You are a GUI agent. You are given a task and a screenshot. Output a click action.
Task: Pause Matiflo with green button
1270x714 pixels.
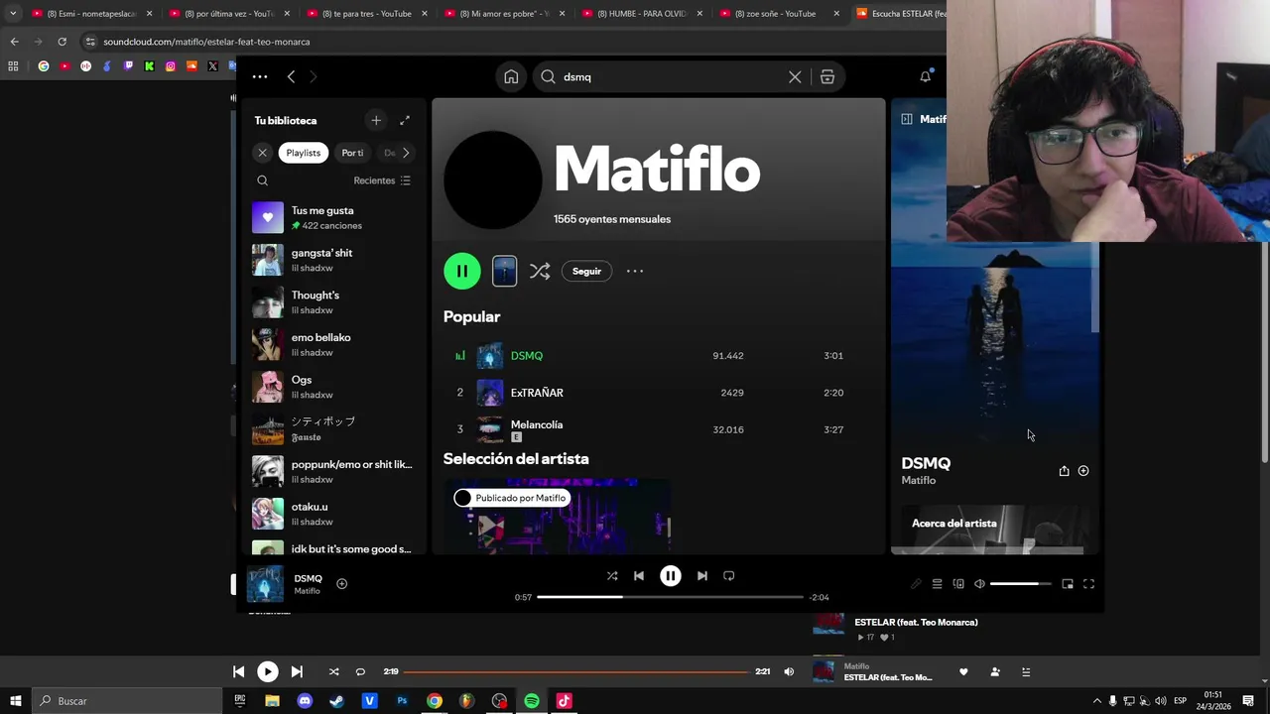tap(462, 271)
